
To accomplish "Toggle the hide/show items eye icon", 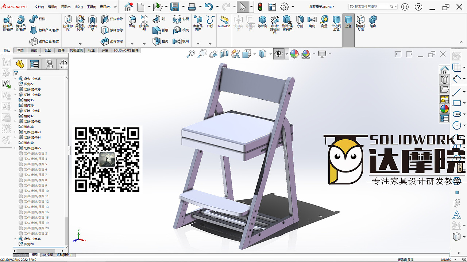I will coord(279,54).
